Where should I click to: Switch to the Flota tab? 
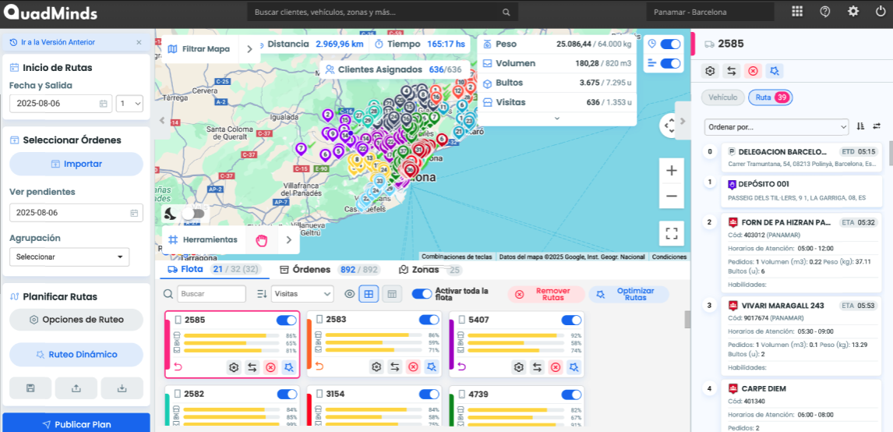click(x=215, y=270)
